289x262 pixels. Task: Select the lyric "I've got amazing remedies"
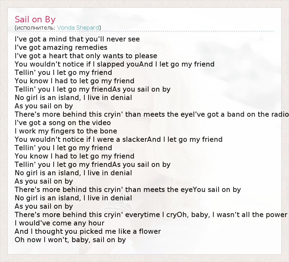pos(61,47)
